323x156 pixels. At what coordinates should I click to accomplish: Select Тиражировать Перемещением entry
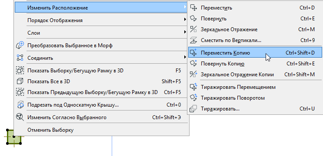pos(255,87)
